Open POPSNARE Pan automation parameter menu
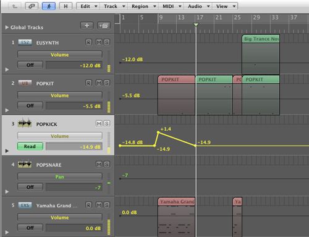Image resolution: width=309 pixels, height=237 pixels. point(60,177)
